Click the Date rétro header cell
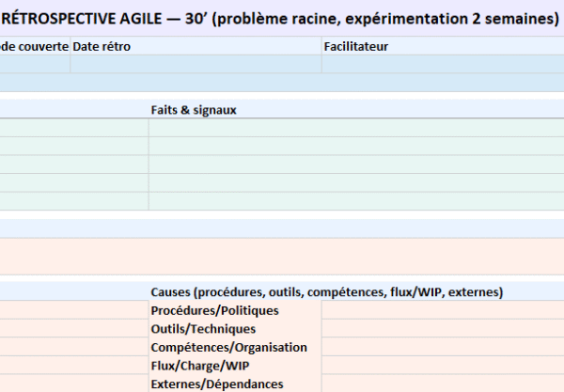 coord(196,46)
